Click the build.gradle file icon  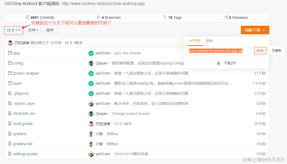[x=10, y=124]
